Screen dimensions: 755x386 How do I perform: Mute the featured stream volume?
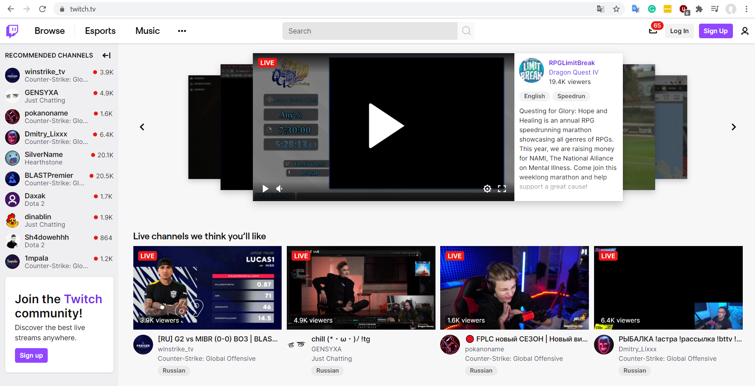pyautogui.click(x=279, y=188)
